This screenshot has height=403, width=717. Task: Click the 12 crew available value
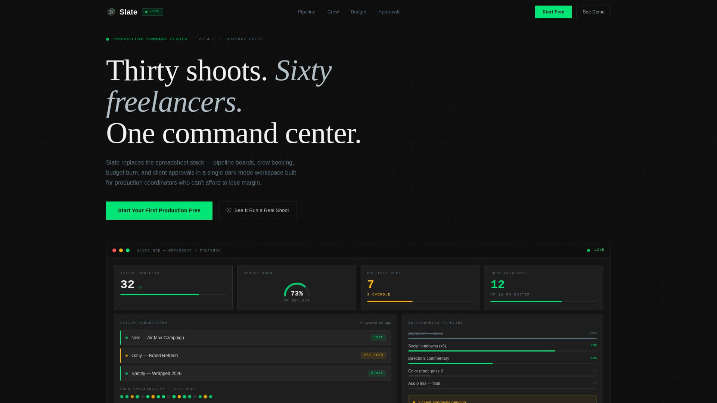pos(497,285)
